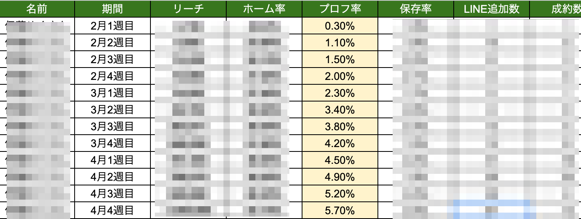Click the blue-highlighted cell in LINE追加数 column
The image size is (581, 219).
tap(492, 210)
